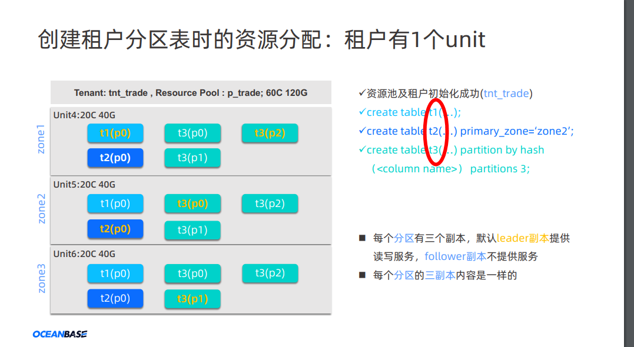The height and width of the screenshot is (347, 634).
Task: Select the Unit4:20C 40G label
Action: 84,115
